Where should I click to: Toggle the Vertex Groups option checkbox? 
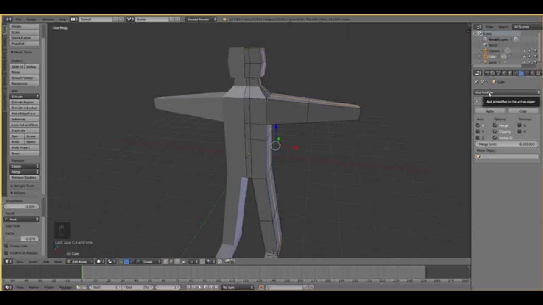[x=495, y=138]
